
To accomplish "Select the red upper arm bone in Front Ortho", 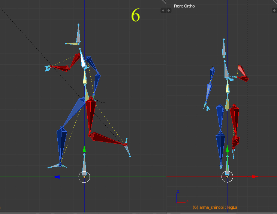I will click(x=242, y=70).
